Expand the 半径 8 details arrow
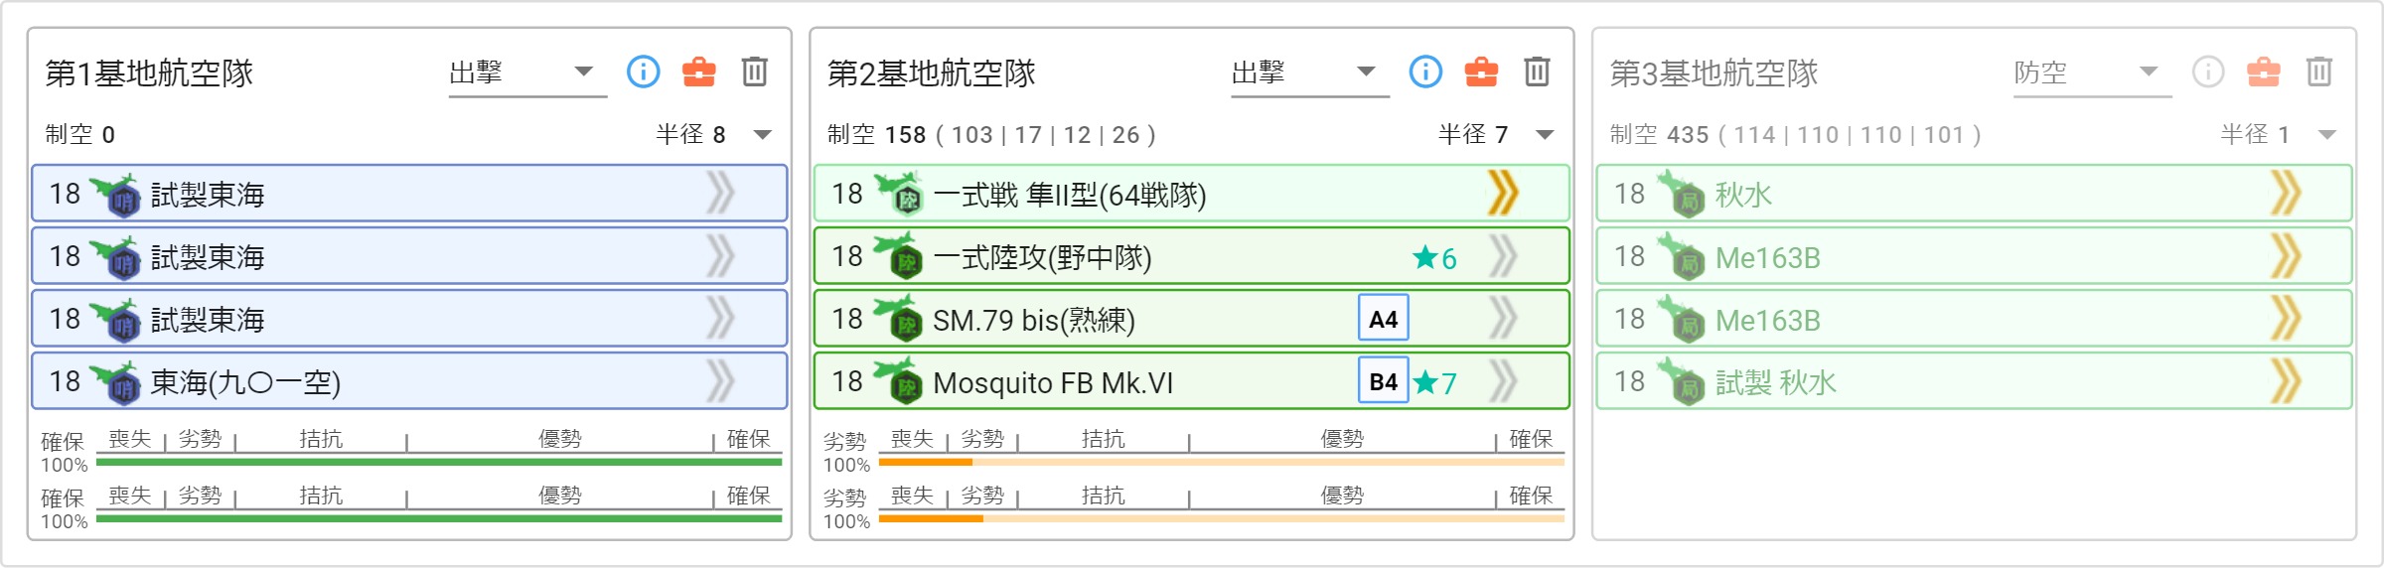2384x568 pixels. tap(762, 134)
